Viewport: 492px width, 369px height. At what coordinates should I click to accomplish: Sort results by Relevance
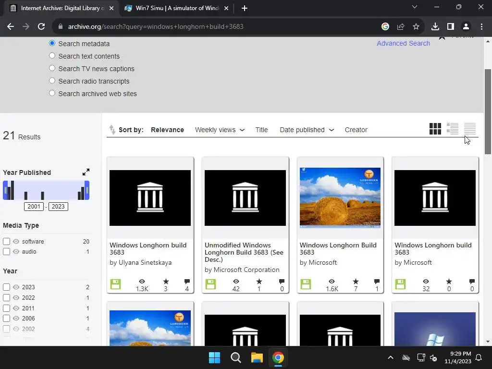click(167, 130)
